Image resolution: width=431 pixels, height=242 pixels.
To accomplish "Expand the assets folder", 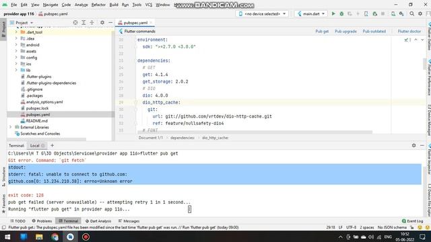I will [16, 51].
